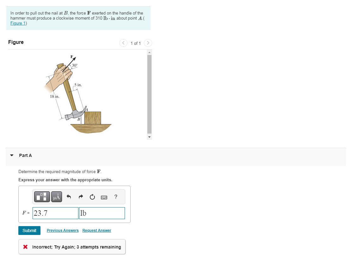Open the µÅ symbols units menu

pos(57,197)
